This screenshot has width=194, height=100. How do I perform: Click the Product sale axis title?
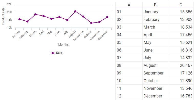(3, 16)
